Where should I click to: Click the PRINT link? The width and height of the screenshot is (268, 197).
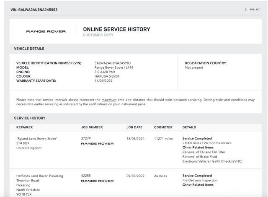[255, 10]
